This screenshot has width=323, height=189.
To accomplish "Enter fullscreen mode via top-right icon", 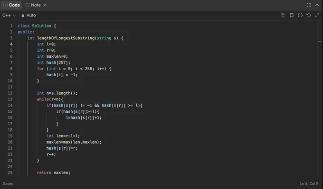I will click(309, 5).
